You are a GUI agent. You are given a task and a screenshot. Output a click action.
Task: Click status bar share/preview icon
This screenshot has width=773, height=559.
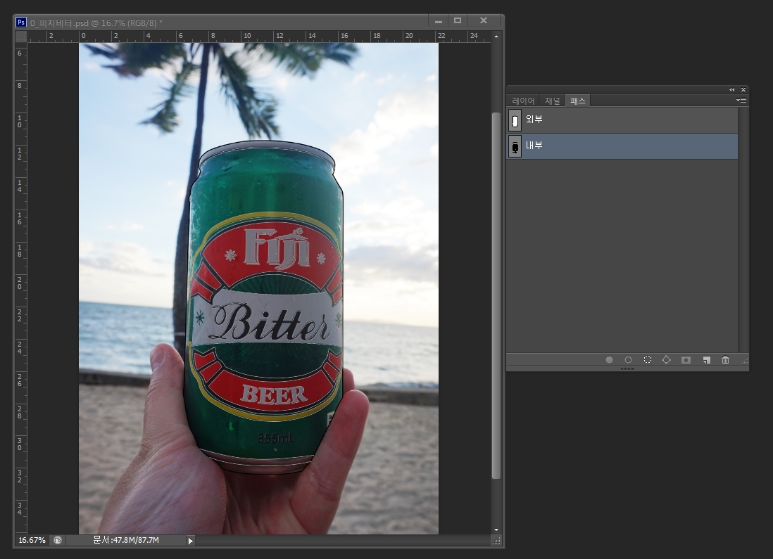(58, 540)
